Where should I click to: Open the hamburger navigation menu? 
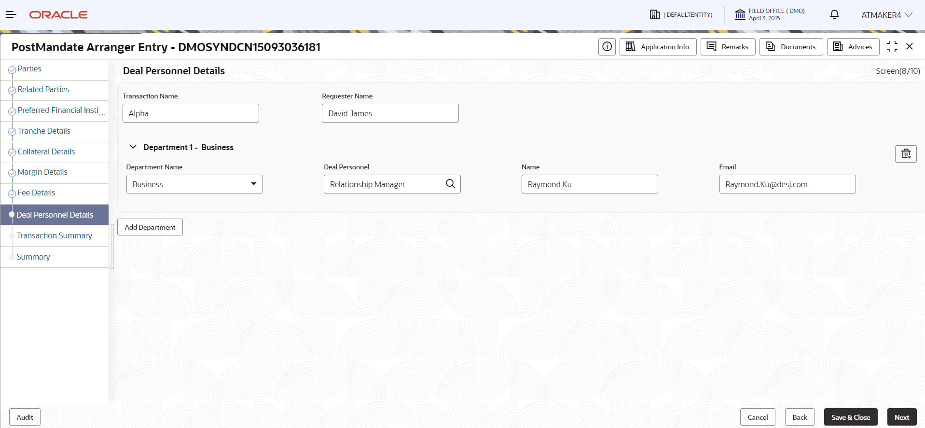[x=11, y=15]
